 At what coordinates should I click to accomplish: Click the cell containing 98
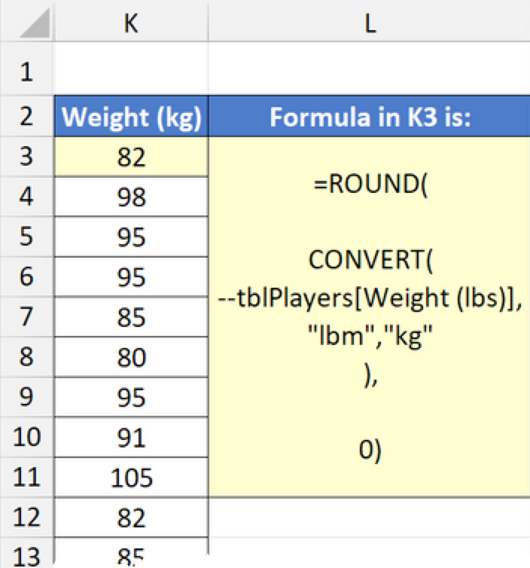click(x=131, y=197)
